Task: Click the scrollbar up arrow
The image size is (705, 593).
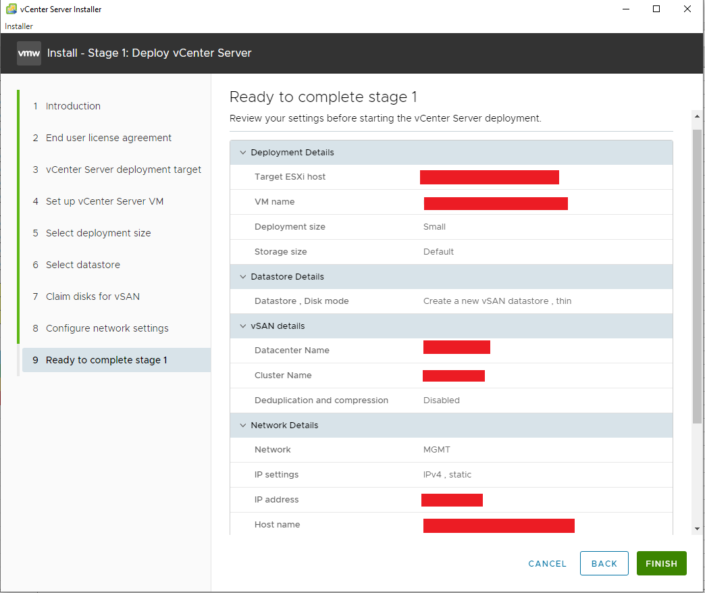Action: click(697, 116)
